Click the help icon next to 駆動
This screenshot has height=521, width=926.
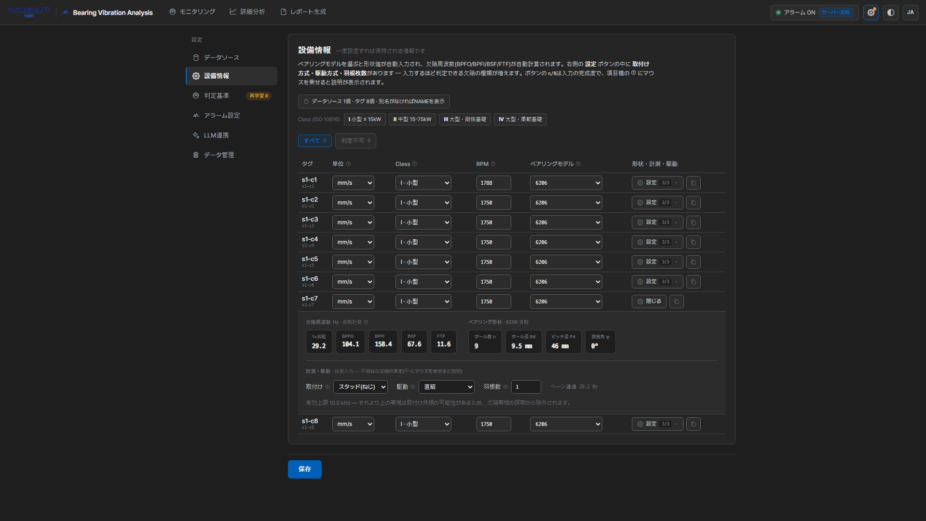413,387
